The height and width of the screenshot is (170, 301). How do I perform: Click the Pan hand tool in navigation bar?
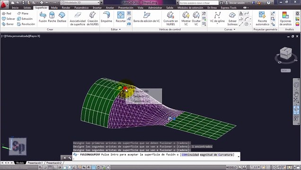tap(296, 93)
